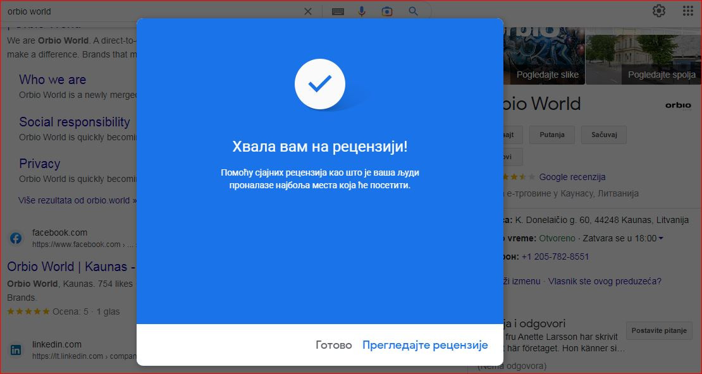Viewport: 702px width, 374px height.
Task: Open the Privacy result link
Action: tap(39, 164)
